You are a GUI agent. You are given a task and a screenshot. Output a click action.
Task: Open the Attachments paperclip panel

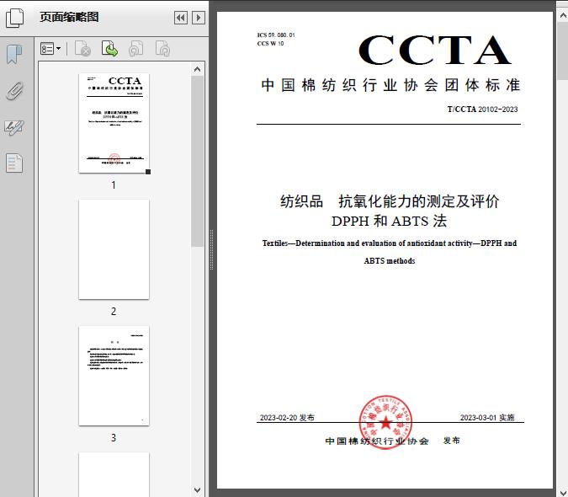[x=14, y=91]
